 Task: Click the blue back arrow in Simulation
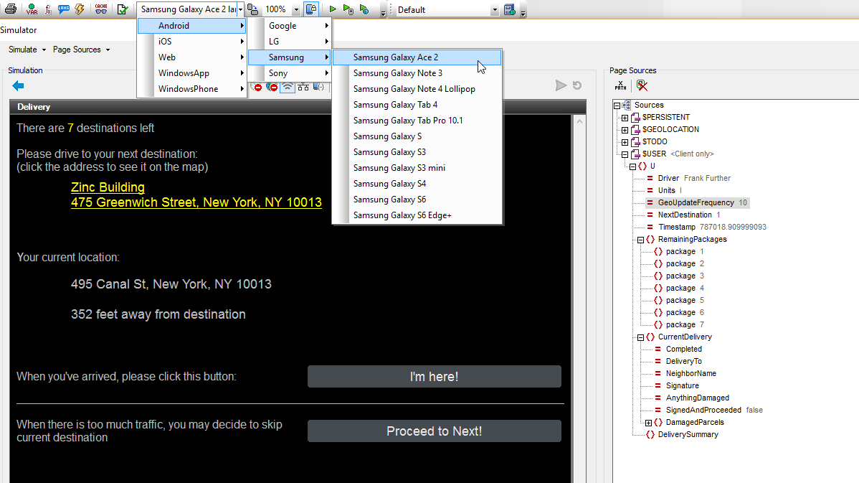[18, 85]
